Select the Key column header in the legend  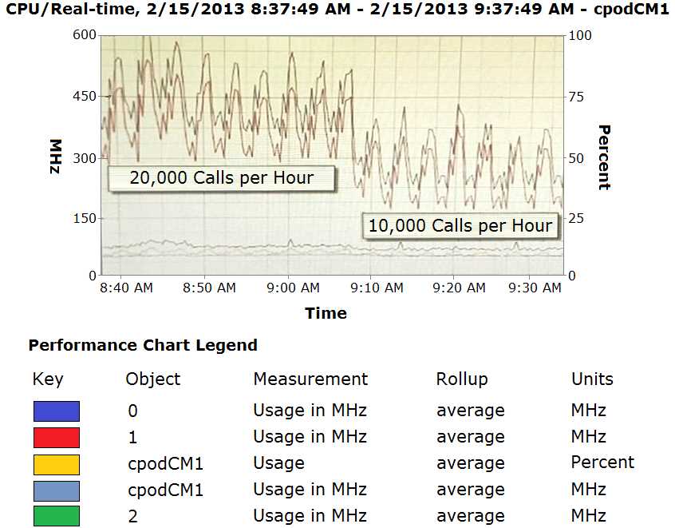pyautogui.click(x=47, y=379)
